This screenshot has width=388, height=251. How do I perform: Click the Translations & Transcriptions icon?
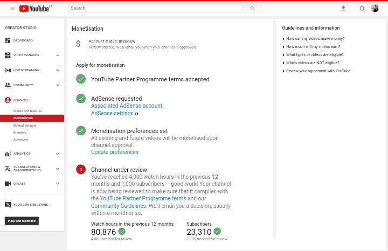8,169
